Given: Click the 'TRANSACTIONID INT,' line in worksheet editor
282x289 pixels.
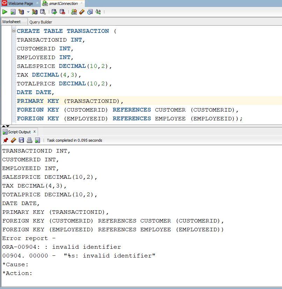Looking at the screenshot, I should 51,40.
